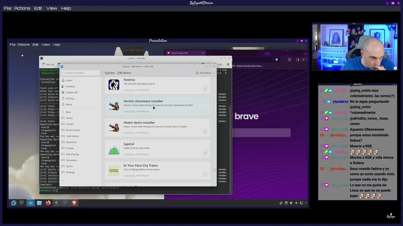The height and width of the screenshot is (226, 403).
Task: Open the file manager from the taskbar
Action: point(39,203)
